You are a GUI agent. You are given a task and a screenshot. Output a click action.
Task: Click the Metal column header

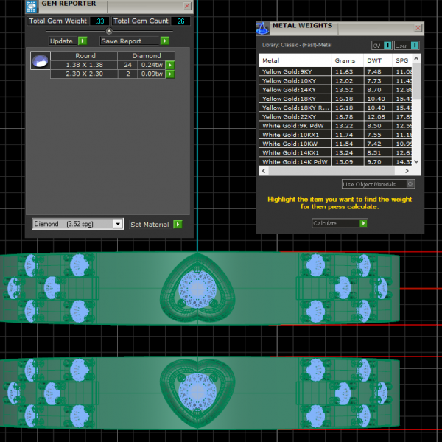coord(271,60)
